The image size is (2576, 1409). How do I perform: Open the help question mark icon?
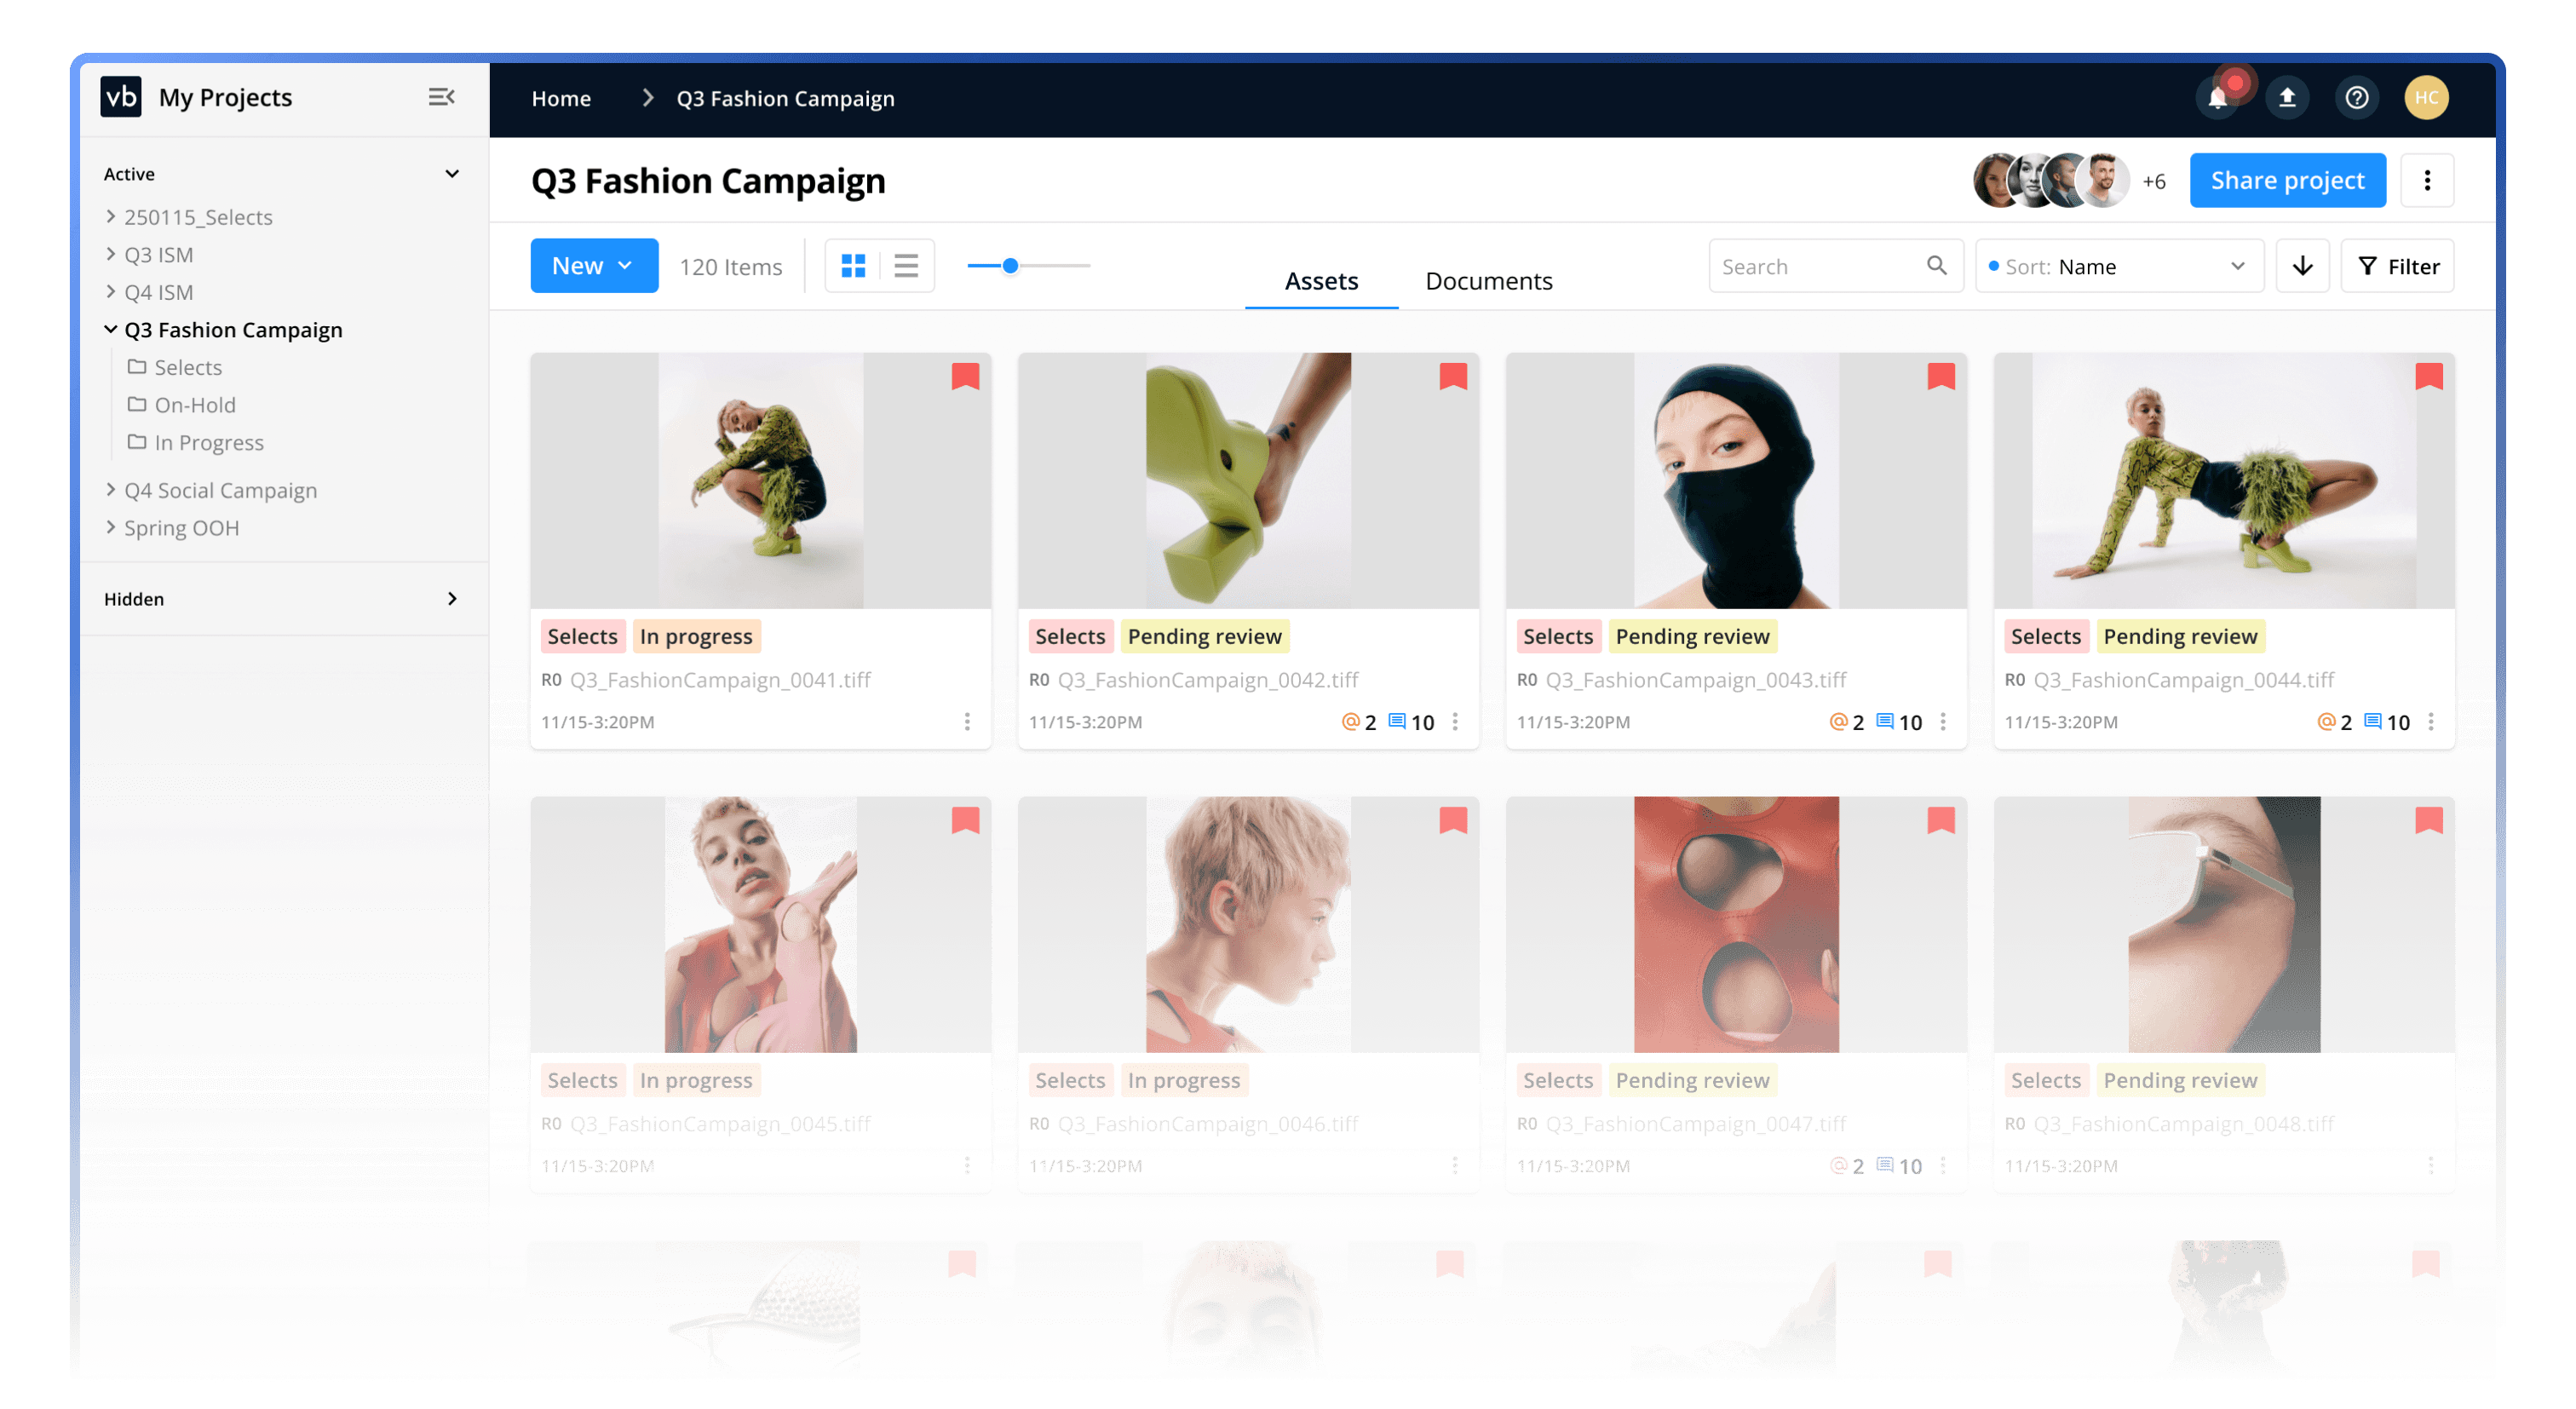2357,98
